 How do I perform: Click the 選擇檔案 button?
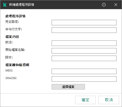click(x=68, y=87)
